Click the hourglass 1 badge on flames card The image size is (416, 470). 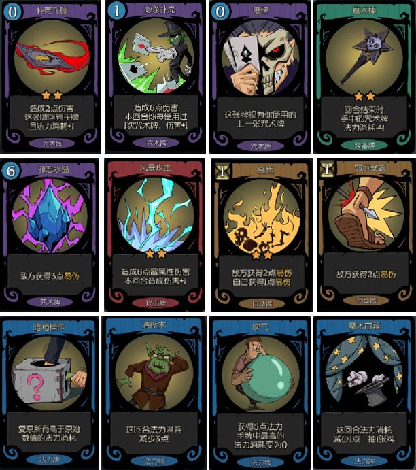pyautogui.click(x=222, y=171)
